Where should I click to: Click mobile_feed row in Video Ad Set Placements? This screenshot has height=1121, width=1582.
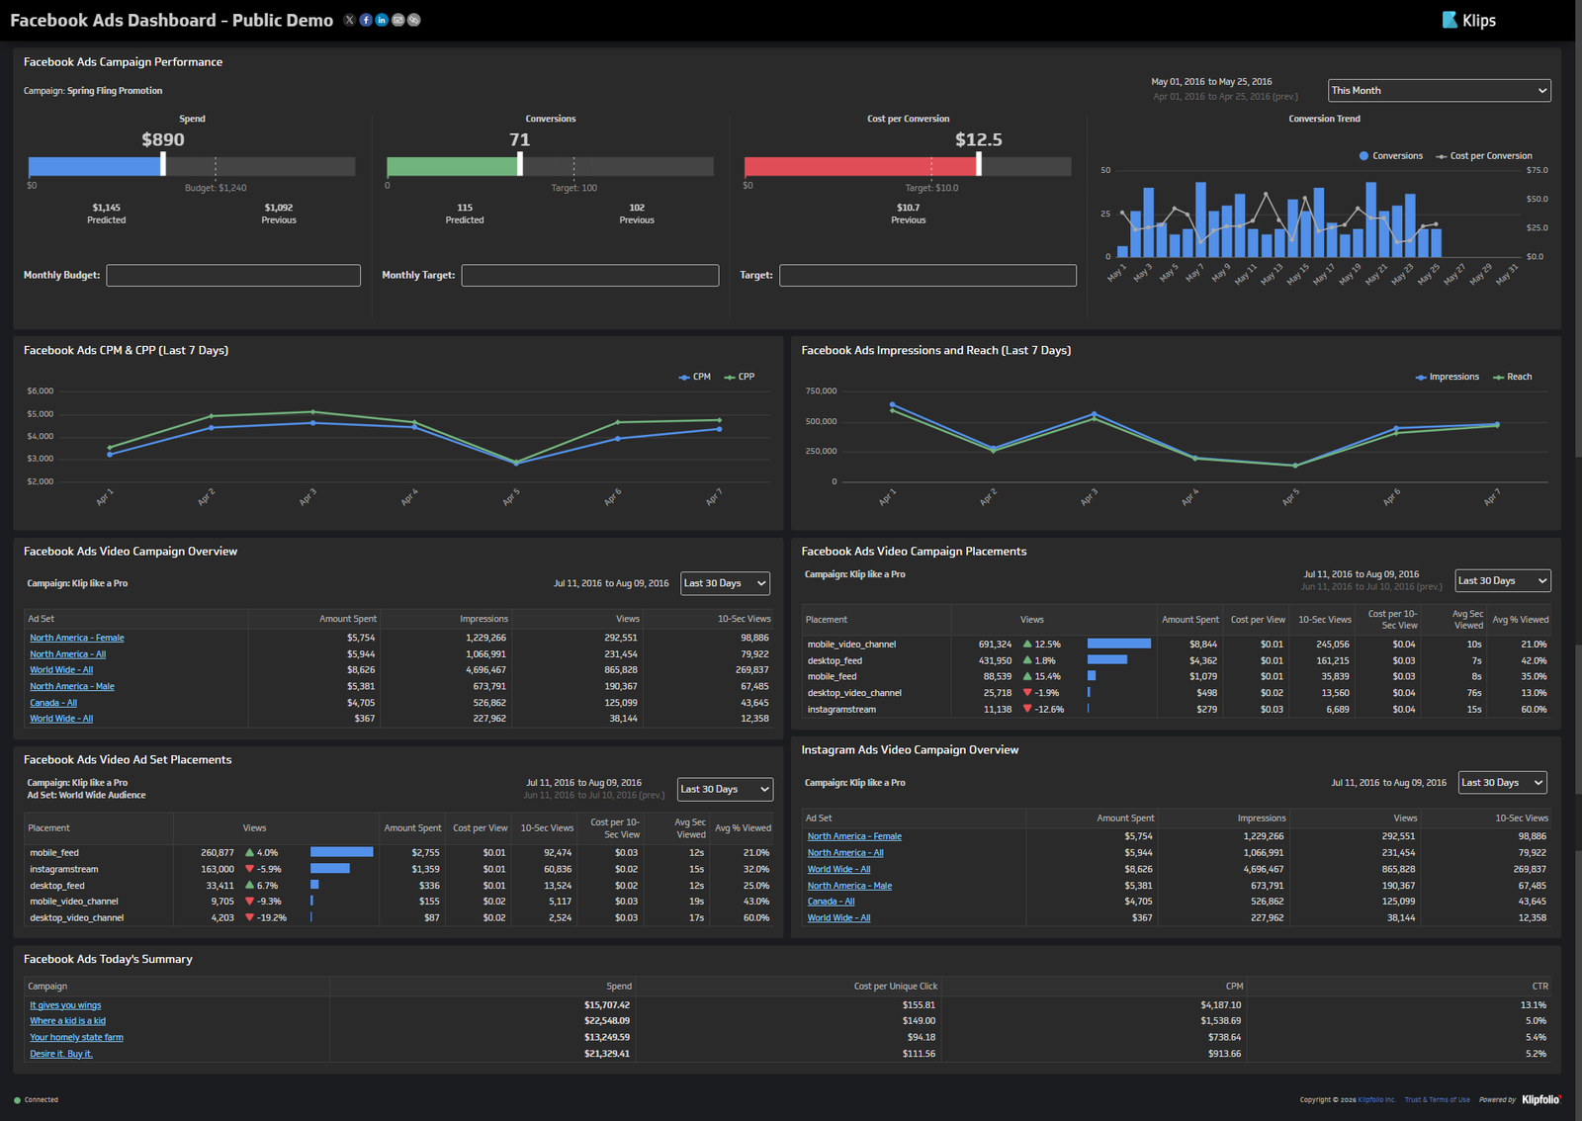pos(398,852)
